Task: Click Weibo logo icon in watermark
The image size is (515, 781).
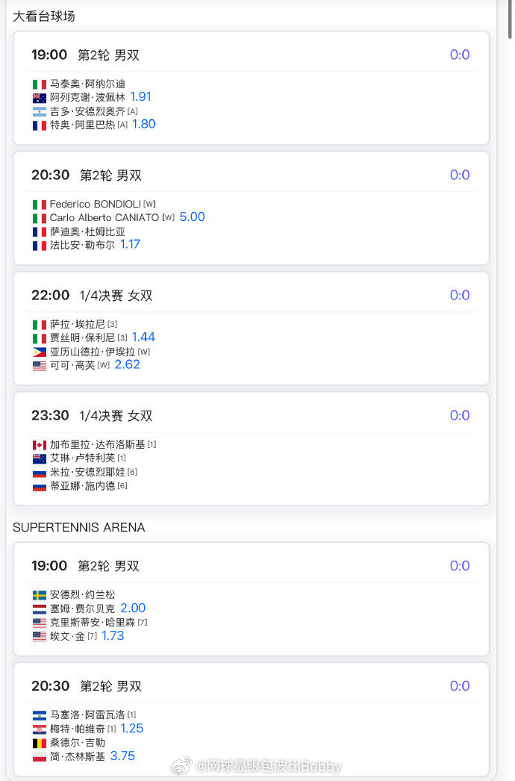Action: click(181, 766)
